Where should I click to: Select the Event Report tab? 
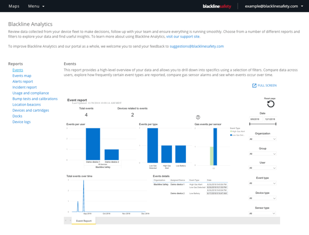(84, 221)
